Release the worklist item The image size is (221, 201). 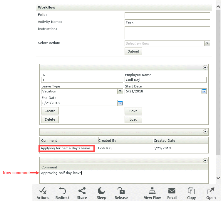pos(121,193)
